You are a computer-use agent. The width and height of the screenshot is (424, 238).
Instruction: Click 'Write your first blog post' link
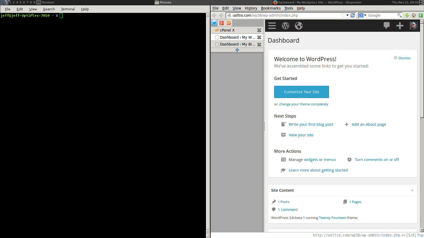click(311, 124)
